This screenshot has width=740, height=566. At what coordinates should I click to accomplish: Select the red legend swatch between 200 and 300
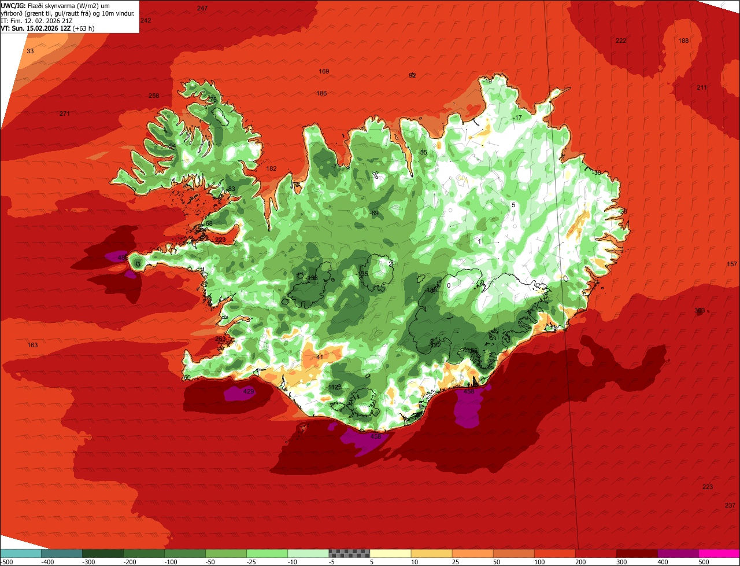click(596, 553)
